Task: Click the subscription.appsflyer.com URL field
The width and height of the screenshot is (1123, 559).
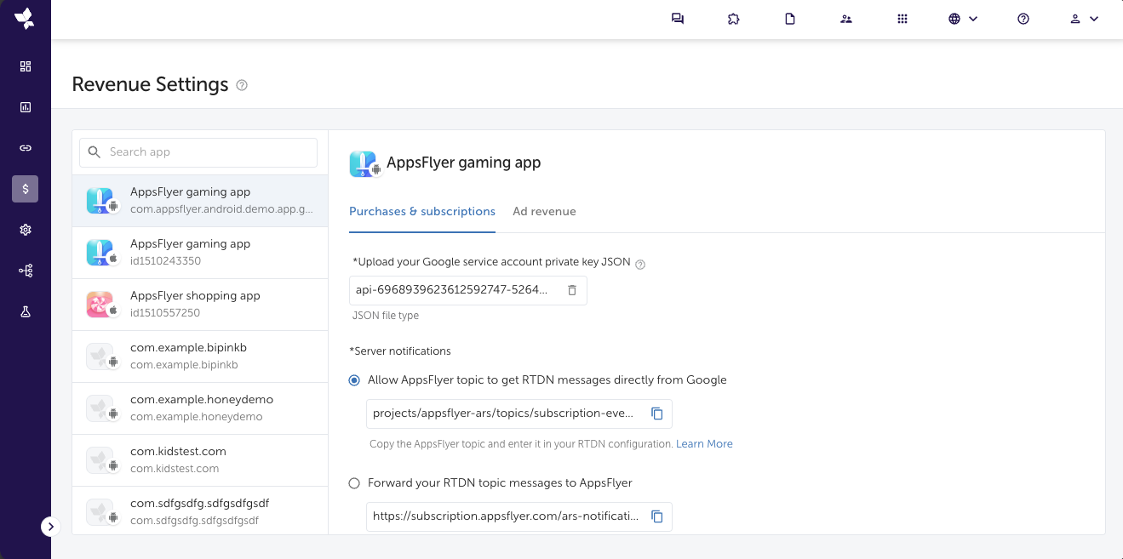Action: [x=519, y=516]
